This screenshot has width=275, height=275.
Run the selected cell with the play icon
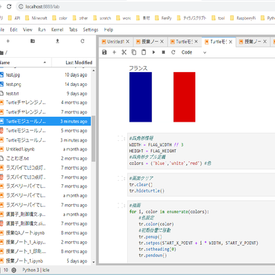click(x=153, y=52)
